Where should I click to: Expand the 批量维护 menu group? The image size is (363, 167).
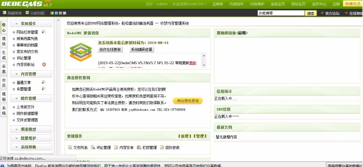[31, 138]
